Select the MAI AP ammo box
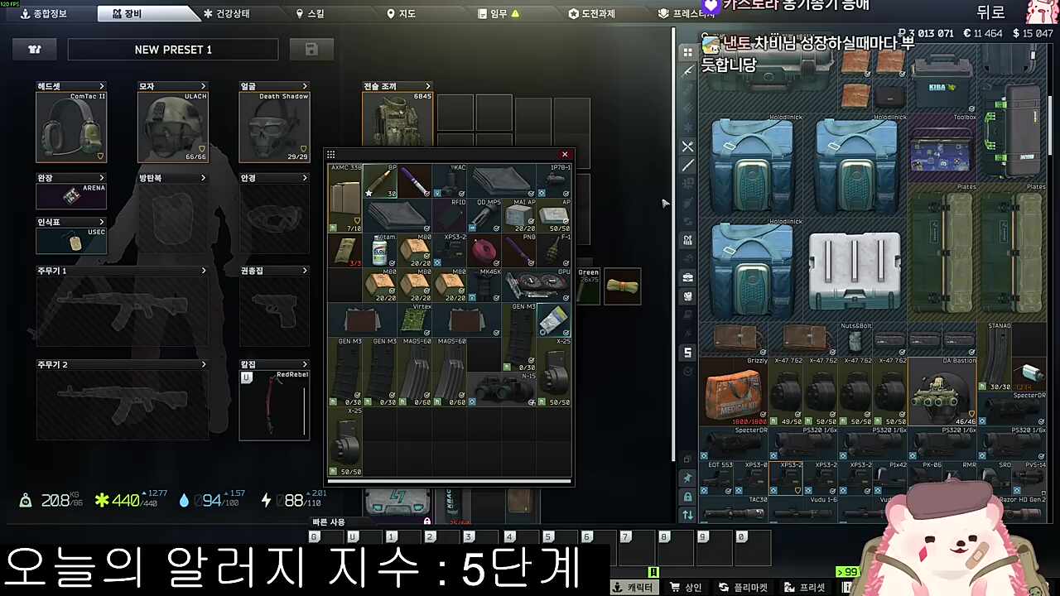This screenshot has height=596, width=1060. point(519,215)
